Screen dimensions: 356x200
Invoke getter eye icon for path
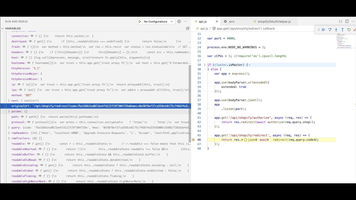(22, 117)
